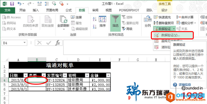Click the formula bar cancel X icon
The width and height of the screenshot is (207, 104).
39,43
